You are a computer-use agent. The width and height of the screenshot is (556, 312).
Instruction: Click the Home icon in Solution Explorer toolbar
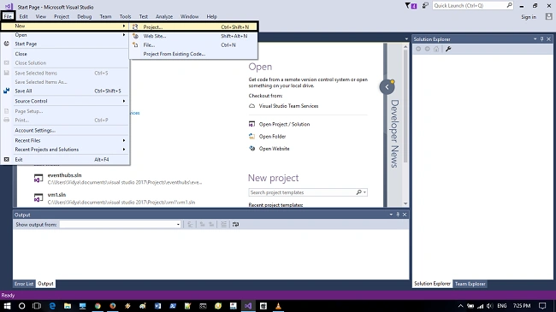pos(436,49)
